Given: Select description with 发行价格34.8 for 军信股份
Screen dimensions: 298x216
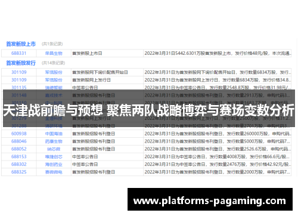Looking at the screenshot, I should tap(218, 80).
